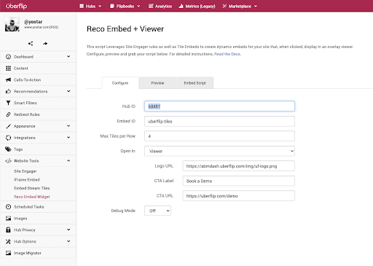Image resolution: width=373 pixels, height=266 pixels.
Task: Open Embed Stream Tiles
Action: point(32,188)
